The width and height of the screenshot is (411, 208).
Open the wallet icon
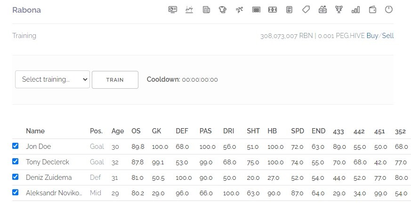point(372,10)
